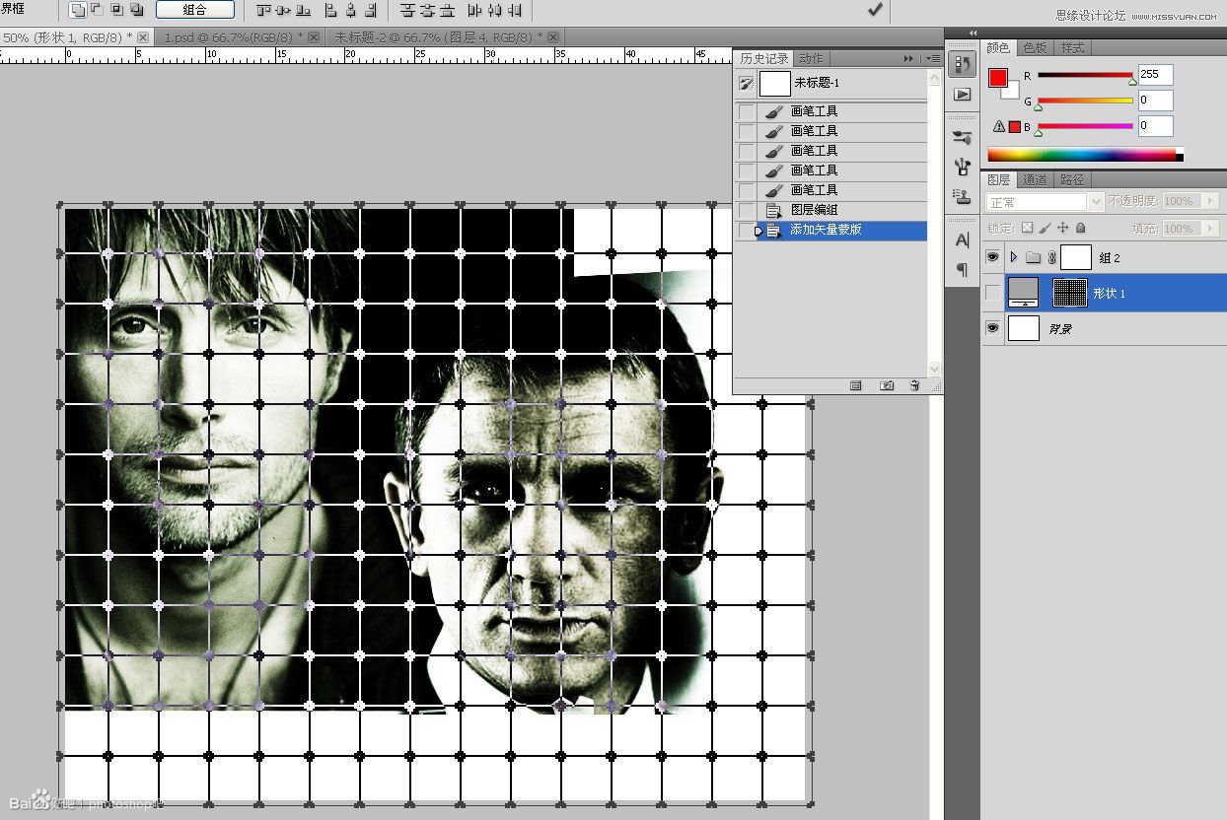Switch to the 动作 tab
The width and height of the screenshot is (1227, 820).
click(811, 59)
